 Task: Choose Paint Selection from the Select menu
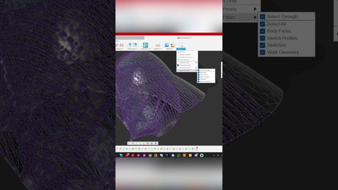pos(187,60)
